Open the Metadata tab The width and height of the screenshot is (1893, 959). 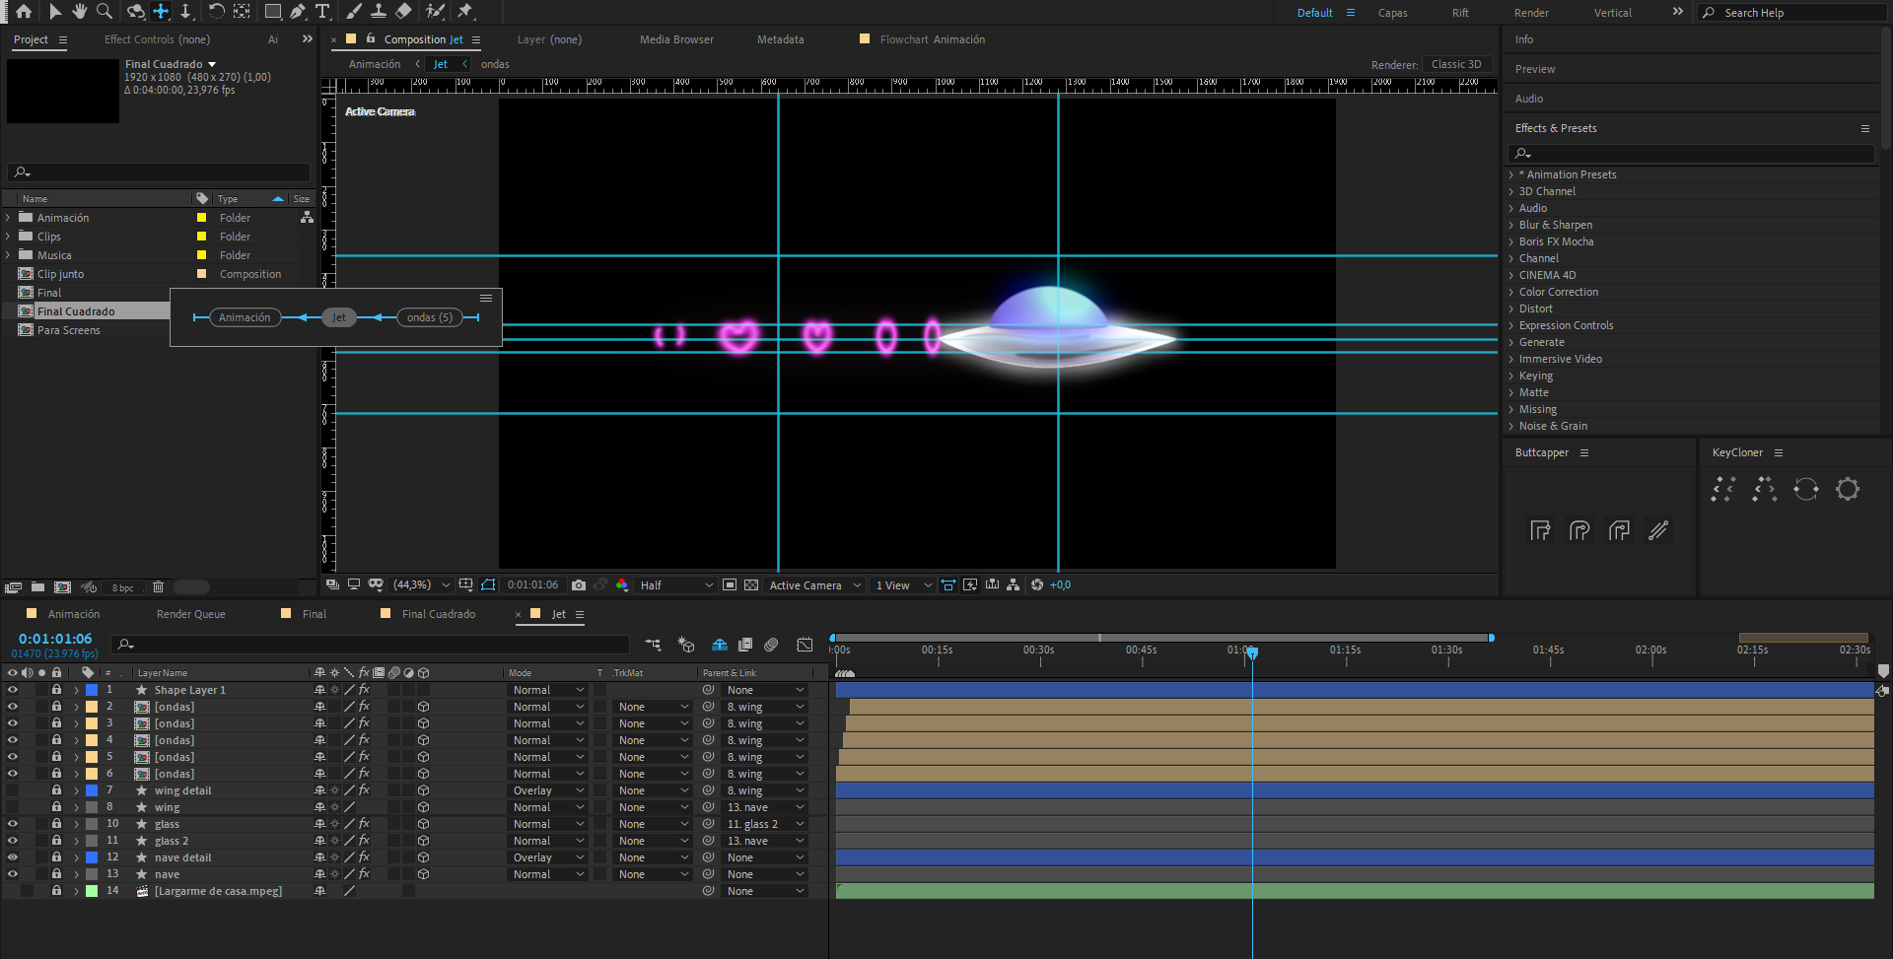(x=780, y=39)
